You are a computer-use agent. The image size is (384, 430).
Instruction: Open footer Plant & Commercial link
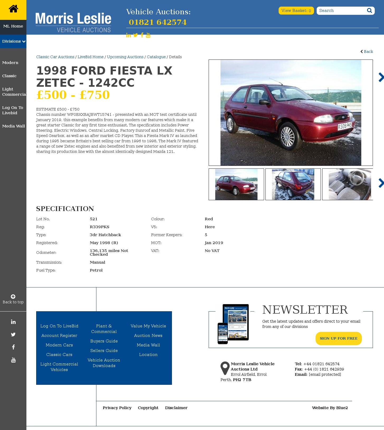[x=104, y=329]
